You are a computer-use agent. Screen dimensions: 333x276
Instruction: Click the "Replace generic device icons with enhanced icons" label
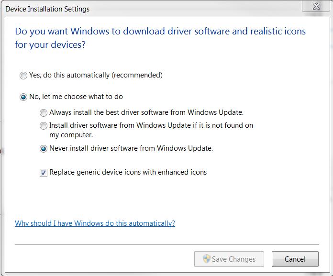128,172
